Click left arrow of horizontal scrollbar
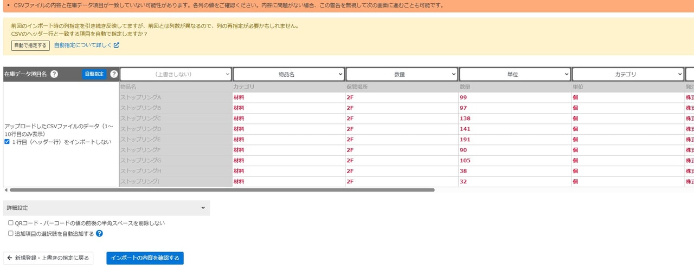 pos(6,190)
